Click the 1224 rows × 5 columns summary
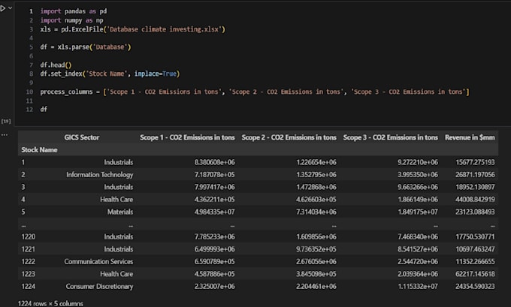 click(50, 303)
